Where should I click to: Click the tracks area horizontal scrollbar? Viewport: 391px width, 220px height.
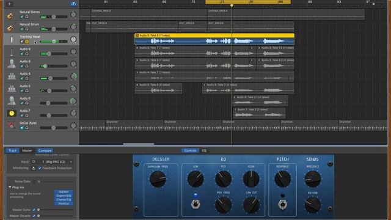pos(139,144)
